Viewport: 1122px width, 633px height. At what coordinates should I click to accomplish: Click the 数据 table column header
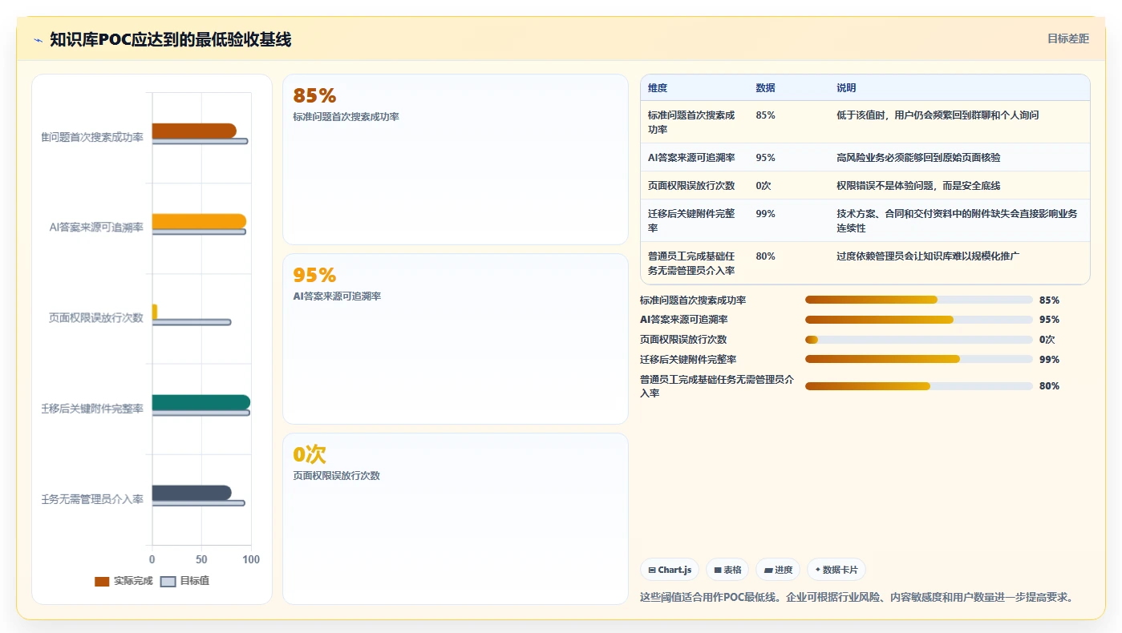[765, 88]
